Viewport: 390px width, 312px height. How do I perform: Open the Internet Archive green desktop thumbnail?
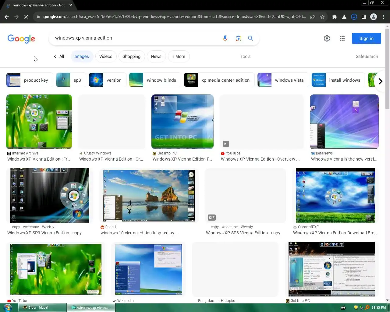tap(39, 122)
